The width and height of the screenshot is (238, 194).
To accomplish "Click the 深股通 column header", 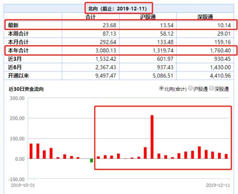I will [x=205, y=17].
